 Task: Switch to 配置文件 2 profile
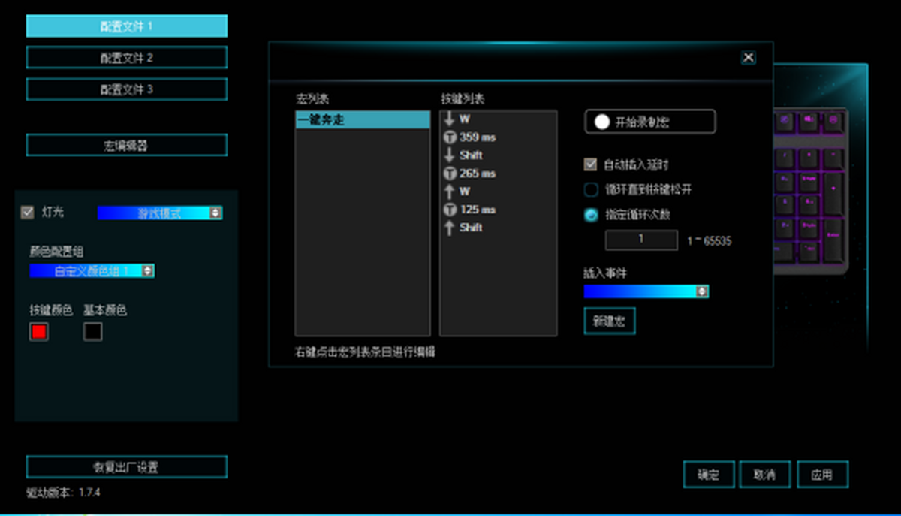[x=126, y=57]
